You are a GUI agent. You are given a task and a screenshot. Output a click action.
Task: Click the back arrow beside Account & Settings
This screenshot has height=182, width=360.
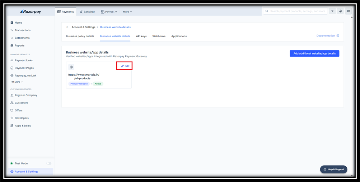67,27
